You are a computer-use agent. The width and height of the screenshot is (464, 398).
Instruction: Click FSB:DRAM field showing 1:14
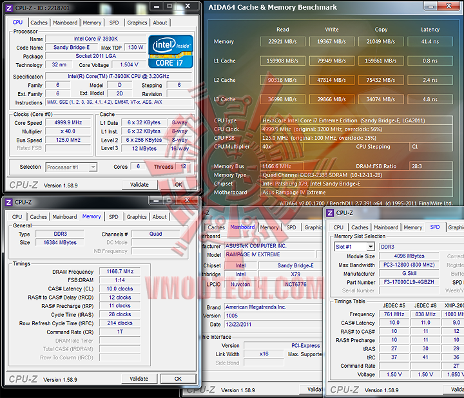tap(120, 280)
